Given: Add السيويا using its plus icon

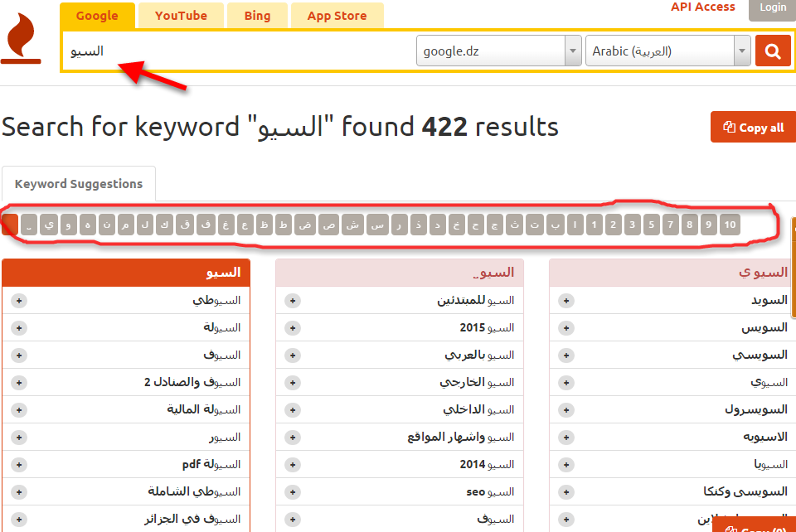Looking at the screenshot, I should tap(566, 465).
